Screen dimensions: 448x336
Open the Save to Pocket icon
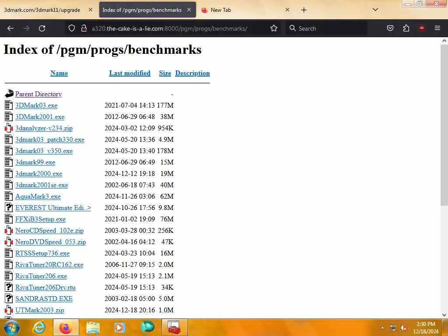pos(390,28)
